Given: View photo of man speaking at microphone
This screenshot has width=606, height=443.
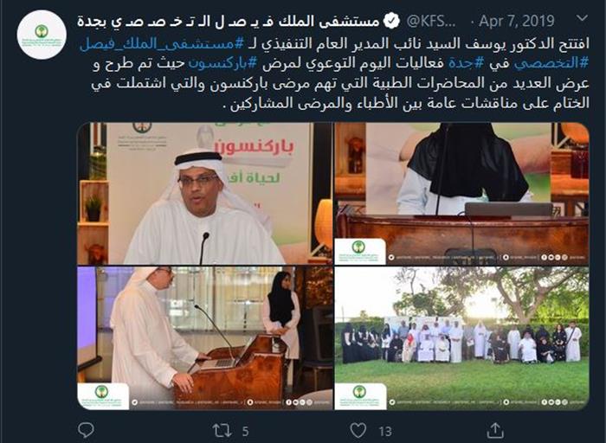Looking at the screenshot, I should click(204, 194).
